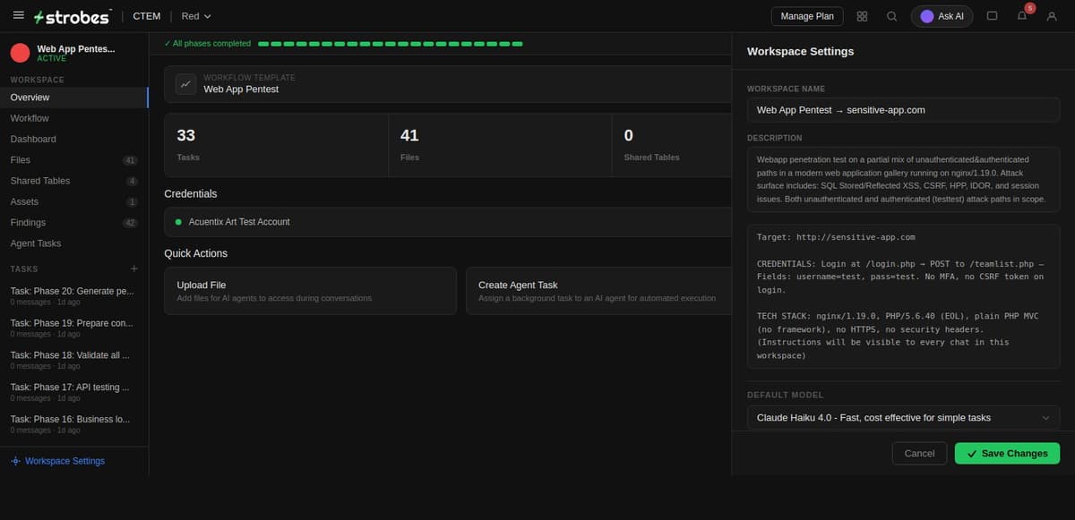Open task Phase 18: Validate all ...
1075x520 pixels.
pos(74,360)
